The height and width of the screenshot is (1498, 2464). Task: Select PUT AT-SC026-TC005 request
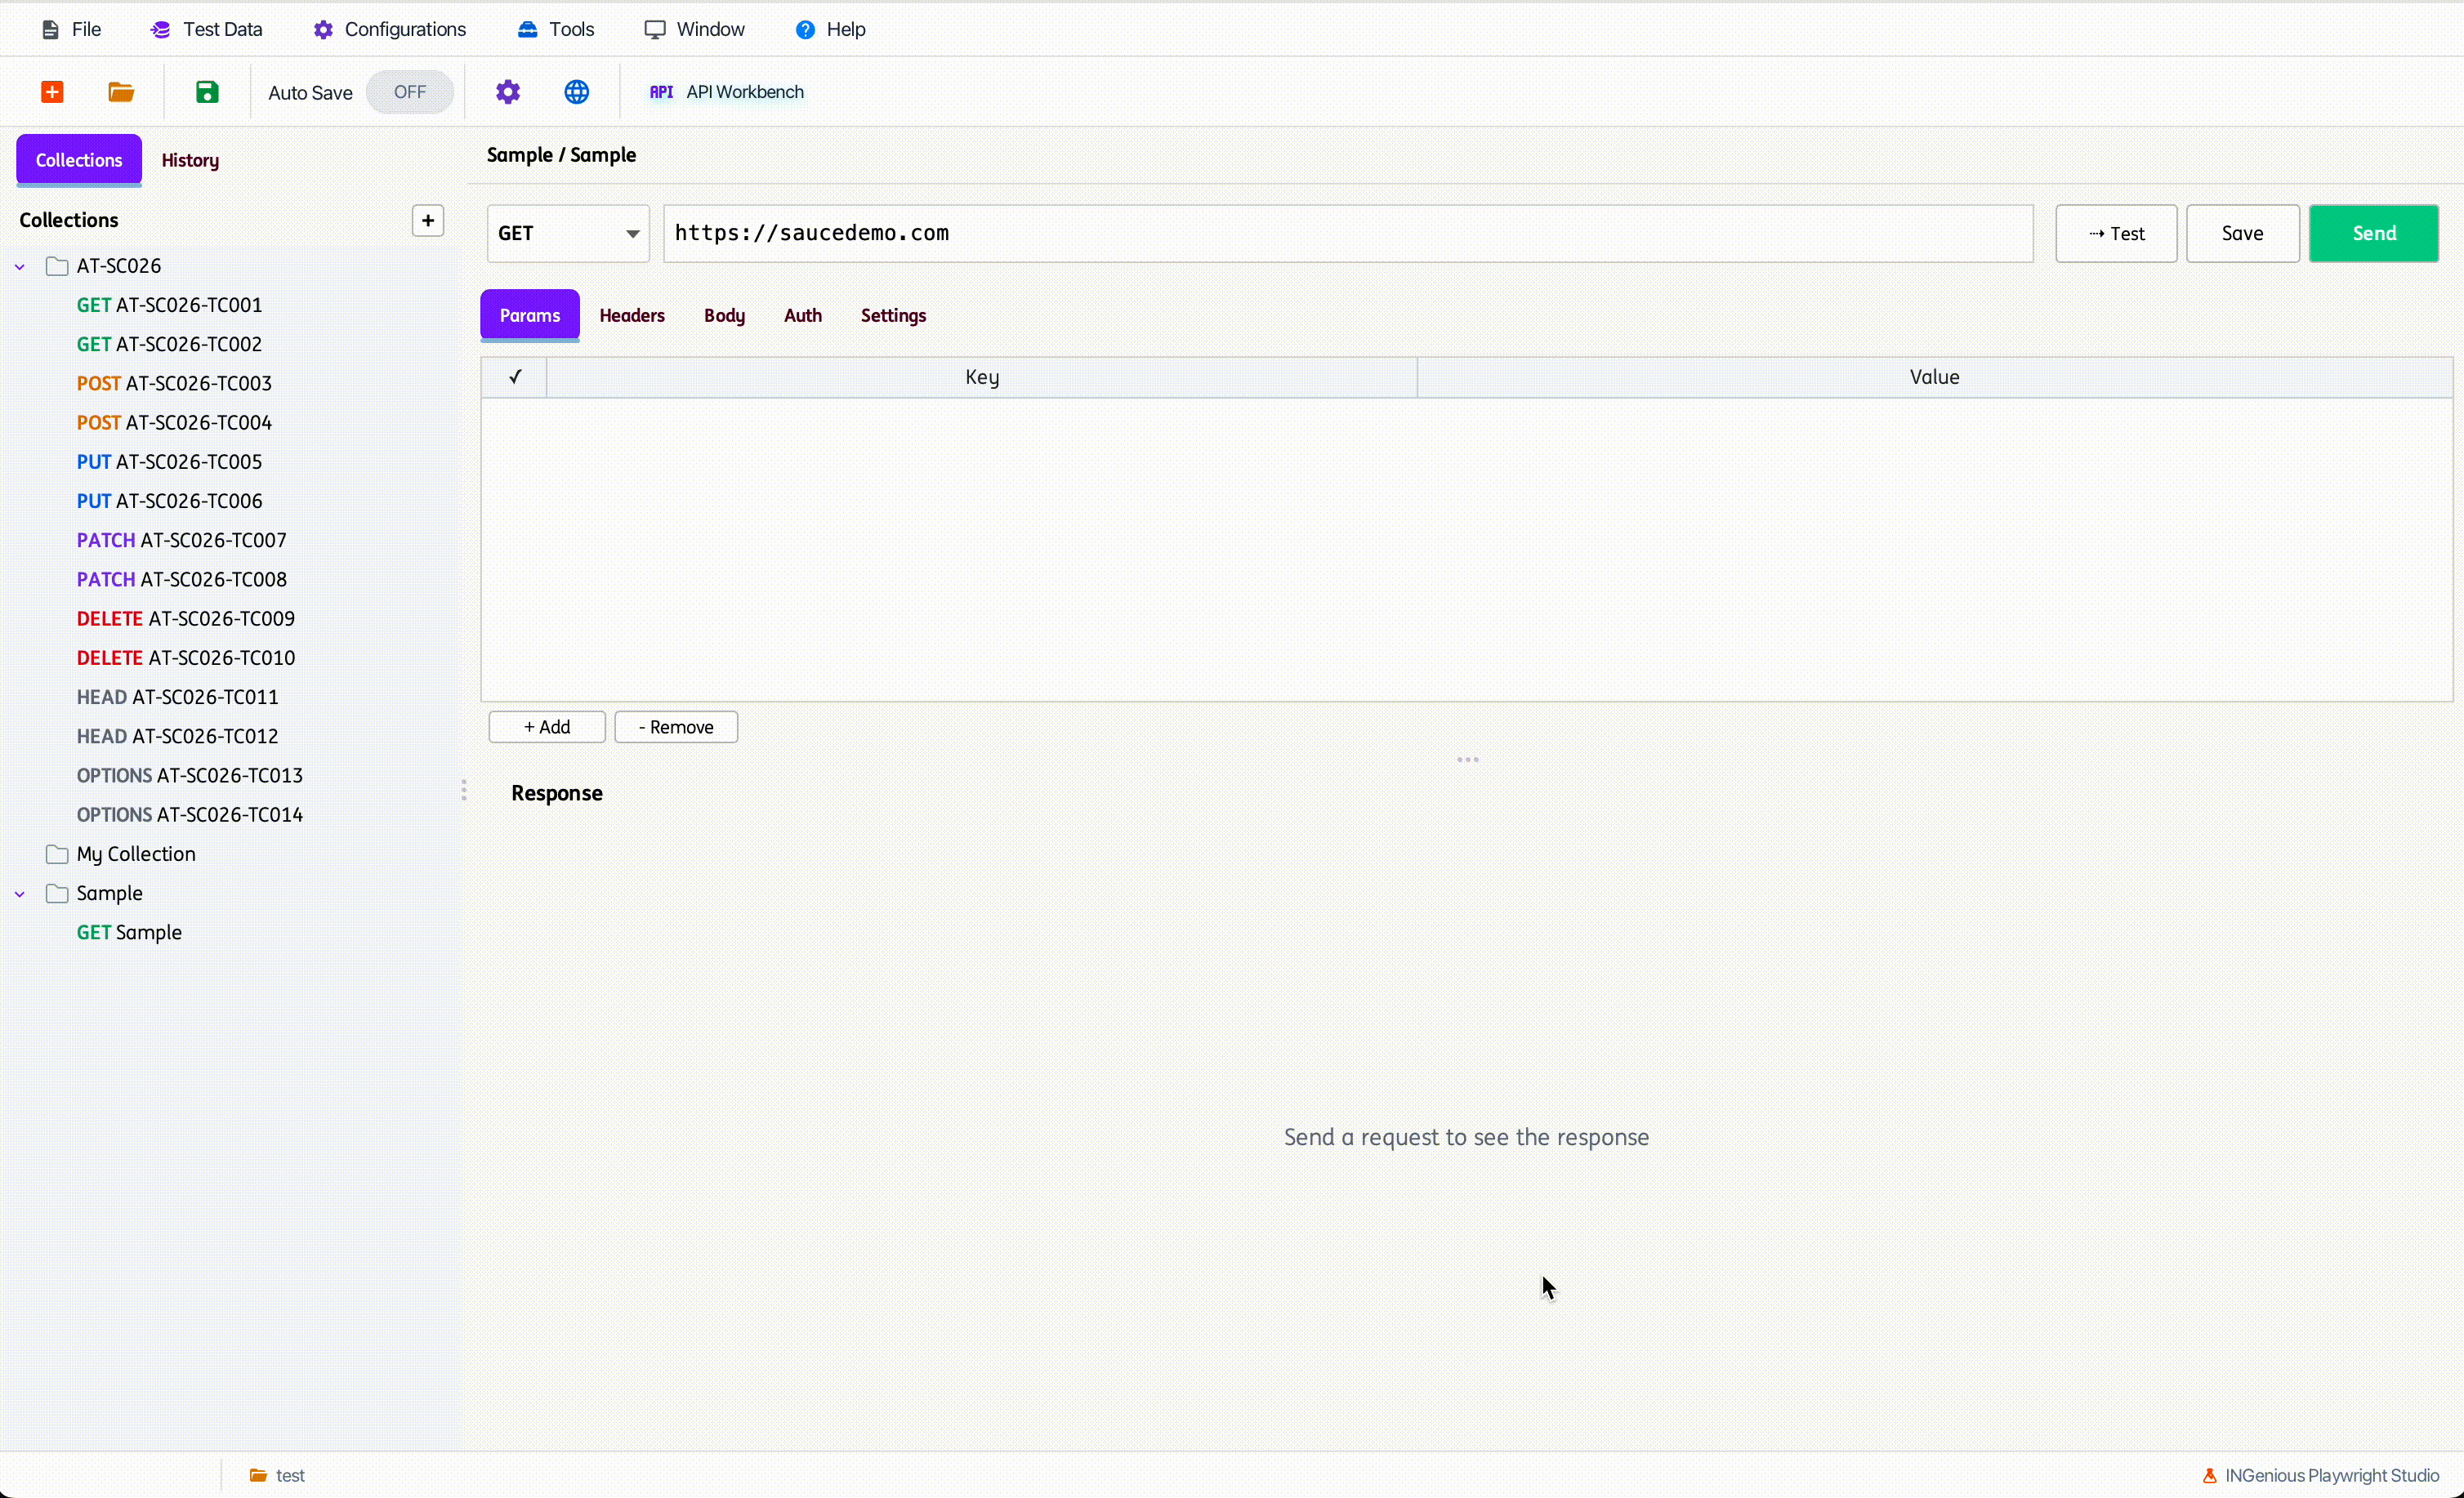pyautogui.click(x=169, y=462)
